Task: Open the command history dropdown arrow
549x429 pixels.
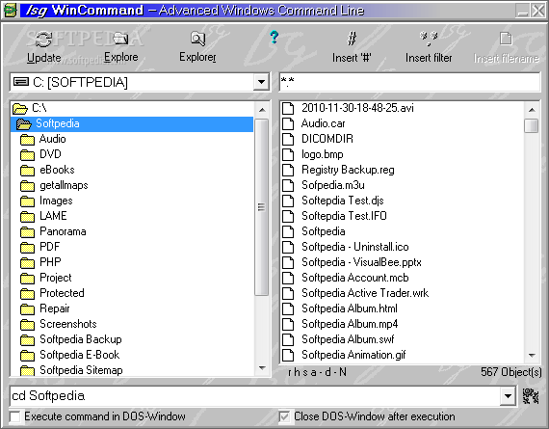Action: pyautogui.click(x=508, y=396)
